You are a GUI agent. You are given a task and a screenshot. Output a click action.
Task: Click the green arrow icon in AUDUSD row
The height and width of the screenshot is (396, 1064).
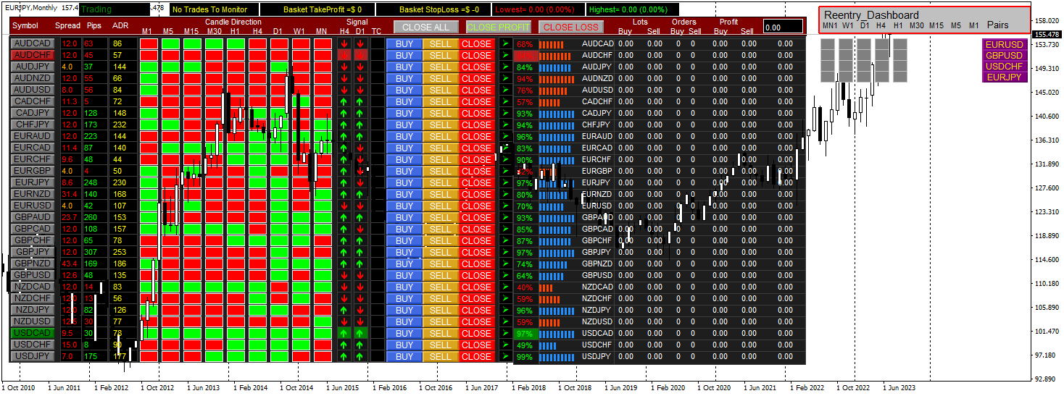pos(506,90)
